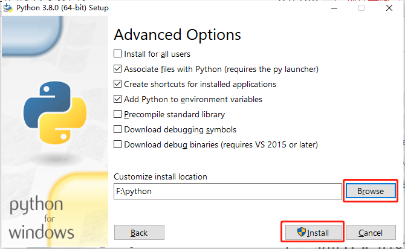Click the Python 3.8.0 (64-bit) Setup title
The width and height of the screenshot is (405, 249).
(x=62, y=8)
